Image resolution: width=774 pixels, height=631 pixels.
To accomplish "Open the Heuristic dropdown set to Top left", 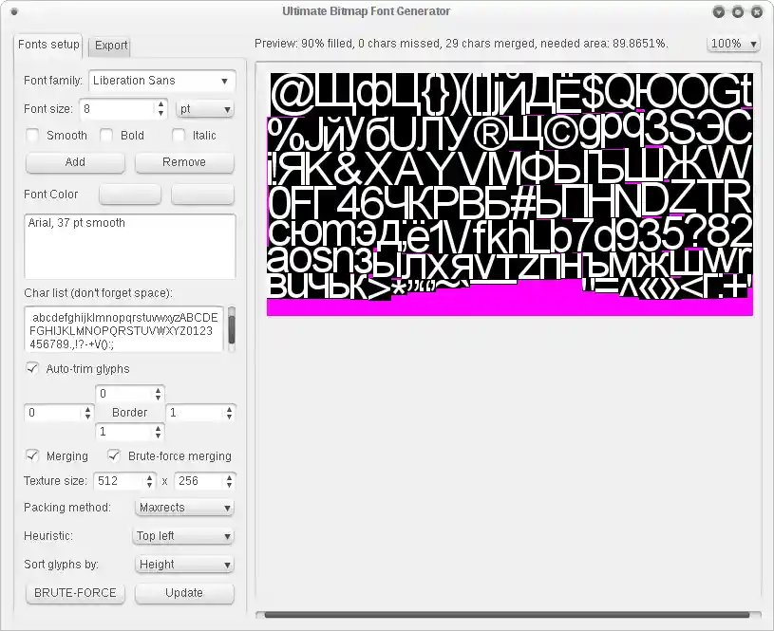I will 182,536.
